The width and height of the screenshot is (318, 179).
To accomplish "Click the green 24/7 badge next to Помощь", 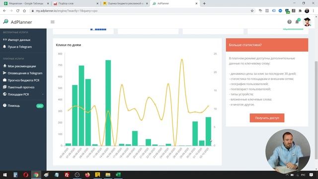I will point(40,106).
